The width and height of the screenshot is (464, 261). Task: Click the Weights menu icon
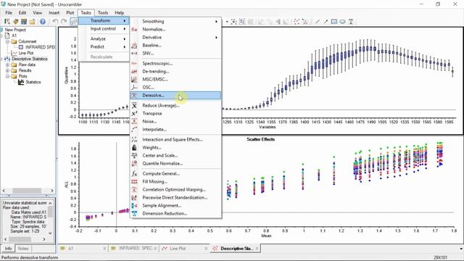tap(134, 147)
